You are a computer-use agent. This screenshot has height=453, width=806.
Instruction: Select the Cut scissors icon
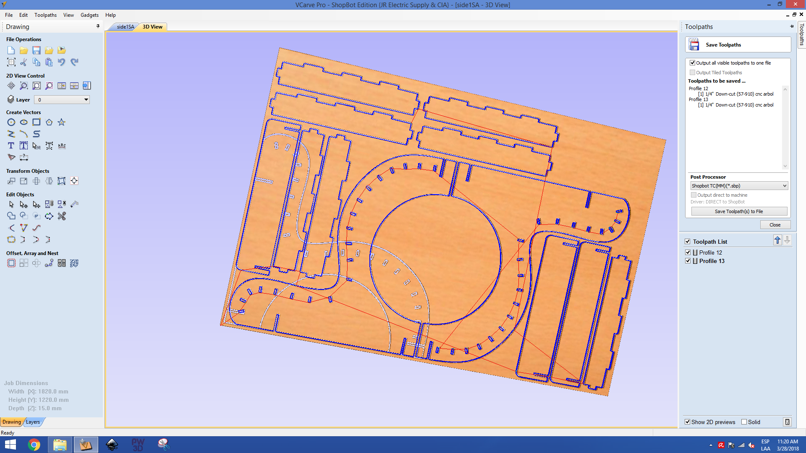[x=24, y=62]
